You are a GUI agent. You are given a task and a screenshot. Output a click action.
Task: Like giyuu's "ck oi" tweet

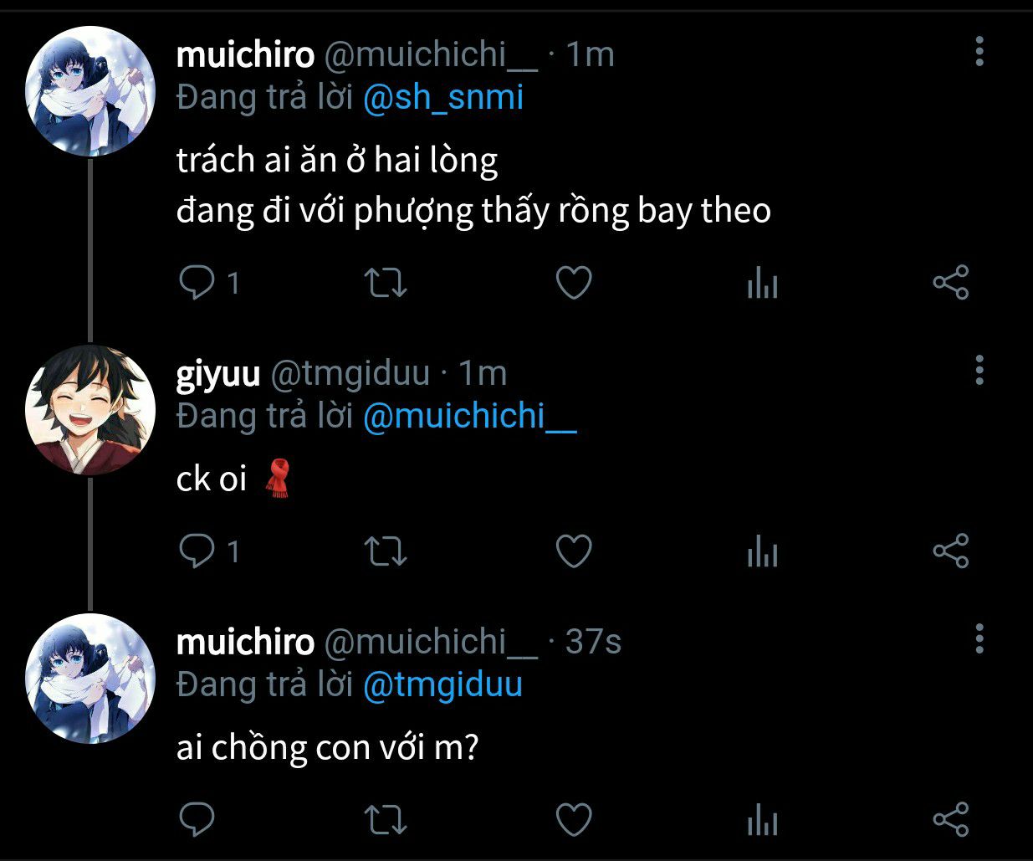point(575,551)
